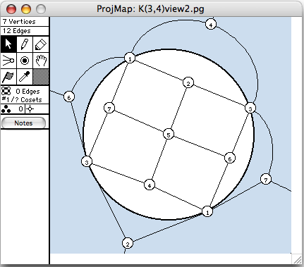Screen dimensions: 304x267
Task: Select the concentric circle target tool
Action: [25, 61]
